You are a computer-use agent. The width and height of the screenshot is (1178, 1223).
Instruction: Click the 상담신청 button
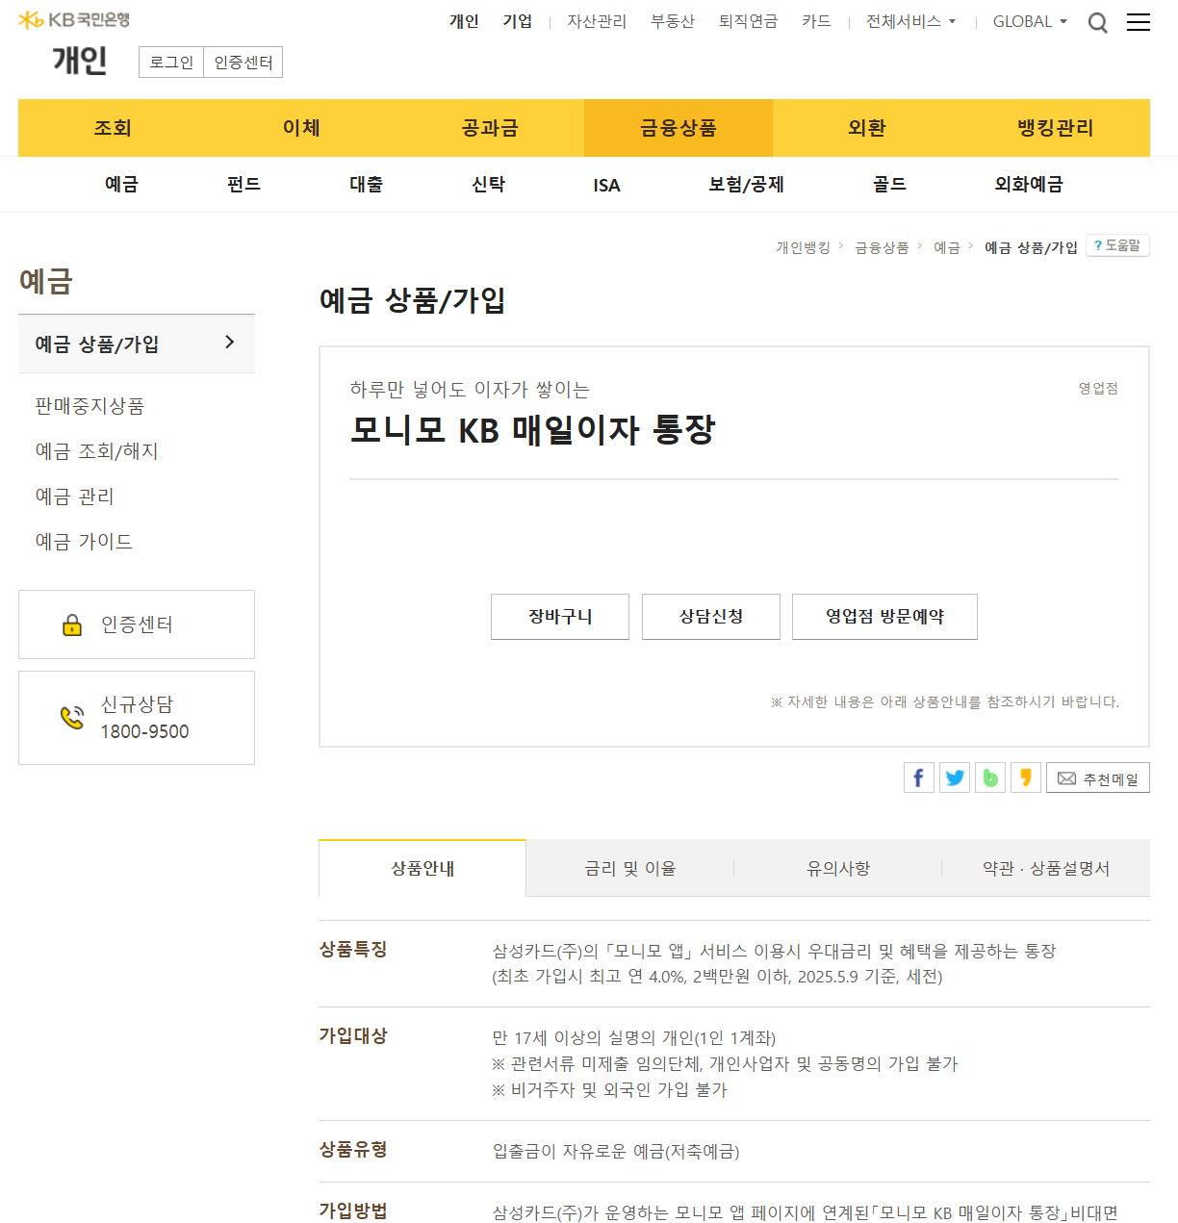click(711, 617)
